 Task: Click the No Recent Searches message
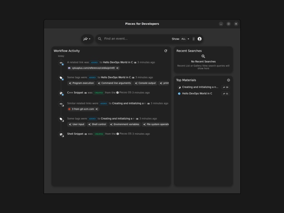pos(203,62)
